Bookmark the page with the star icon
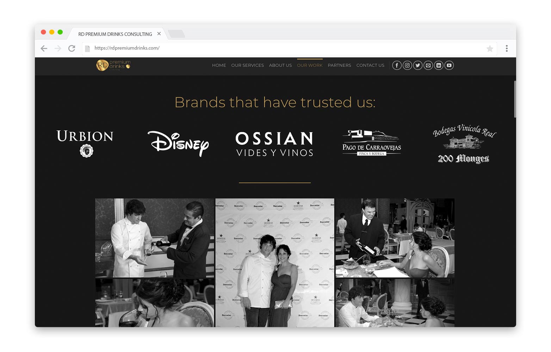The height and width of the screenshot is (352, 551). click(490, 49)
